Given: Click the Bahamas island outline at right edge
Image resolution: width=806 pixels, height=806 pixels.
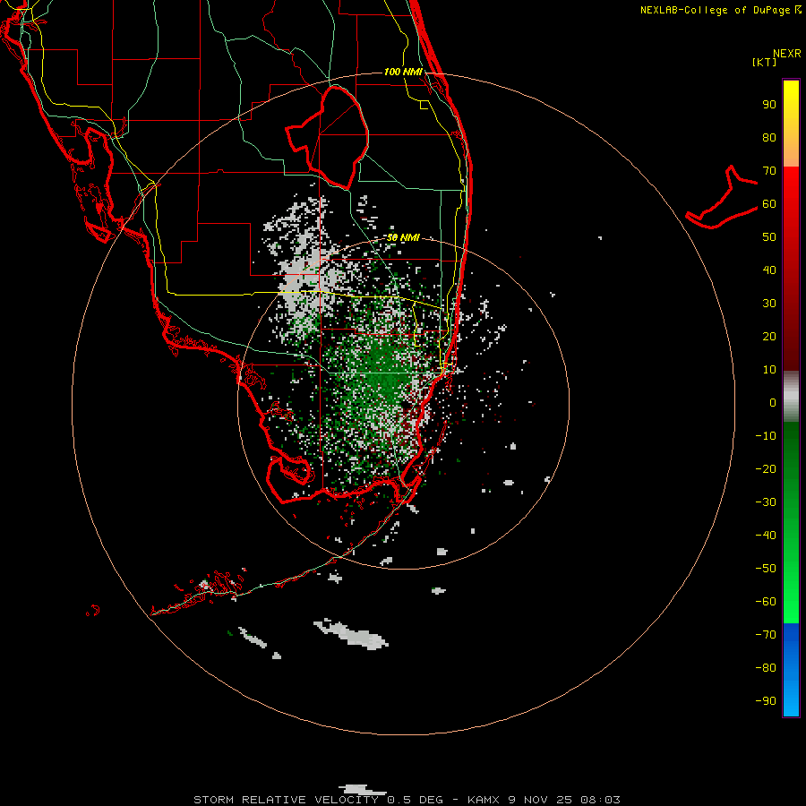Looking at the screenshot, I should (x=722, y=197).
